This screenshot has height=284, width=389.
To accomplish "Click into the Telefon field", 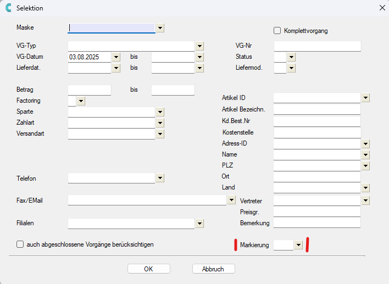I will coord(112,178).
